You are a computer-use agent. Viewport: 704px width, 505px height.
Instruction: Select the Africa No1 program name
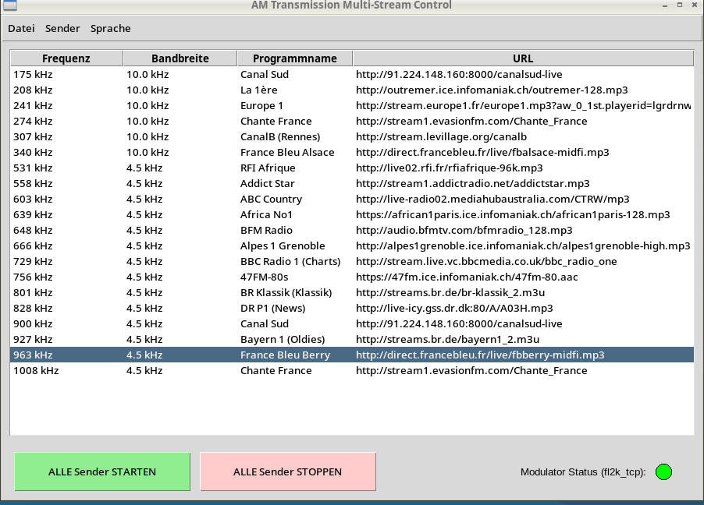(x=266, y=215)
